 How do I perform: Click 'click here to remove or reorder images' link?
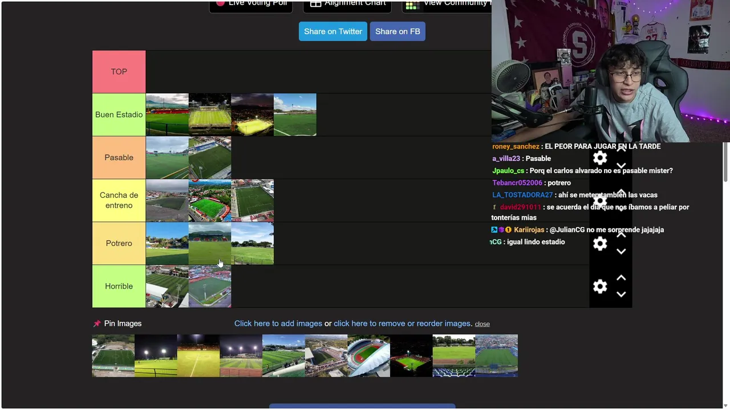[x=402, y=323]
